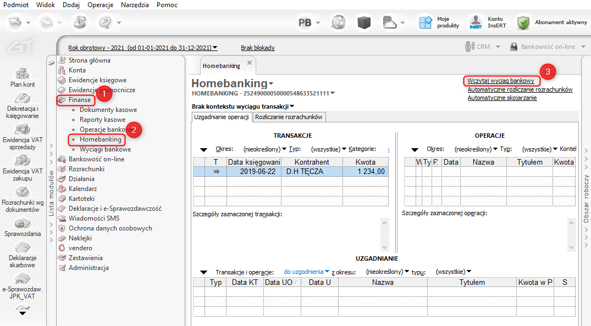The image size is (591, 326).
Task: Select the D.H TĘCZA transaction row
Action: point(291,172)
